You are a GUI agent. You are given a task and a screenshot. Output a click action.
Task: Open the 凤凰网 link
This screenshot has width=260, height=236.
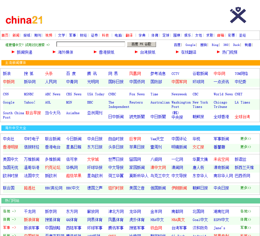click(x=135, y=74)
